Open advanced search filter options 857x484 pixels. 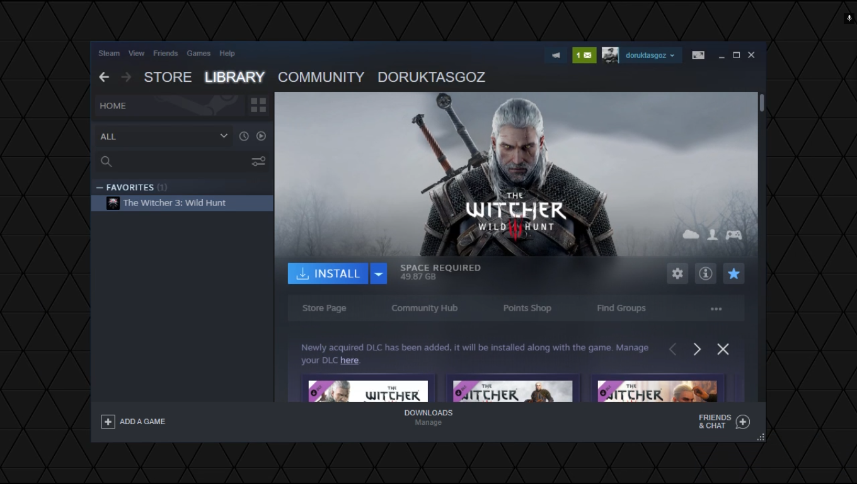point(258,162)
